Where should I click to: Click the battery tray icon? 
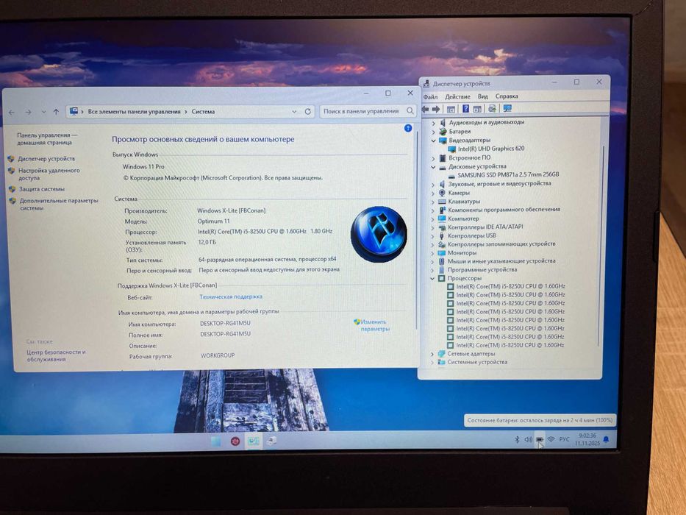(540, 439)
